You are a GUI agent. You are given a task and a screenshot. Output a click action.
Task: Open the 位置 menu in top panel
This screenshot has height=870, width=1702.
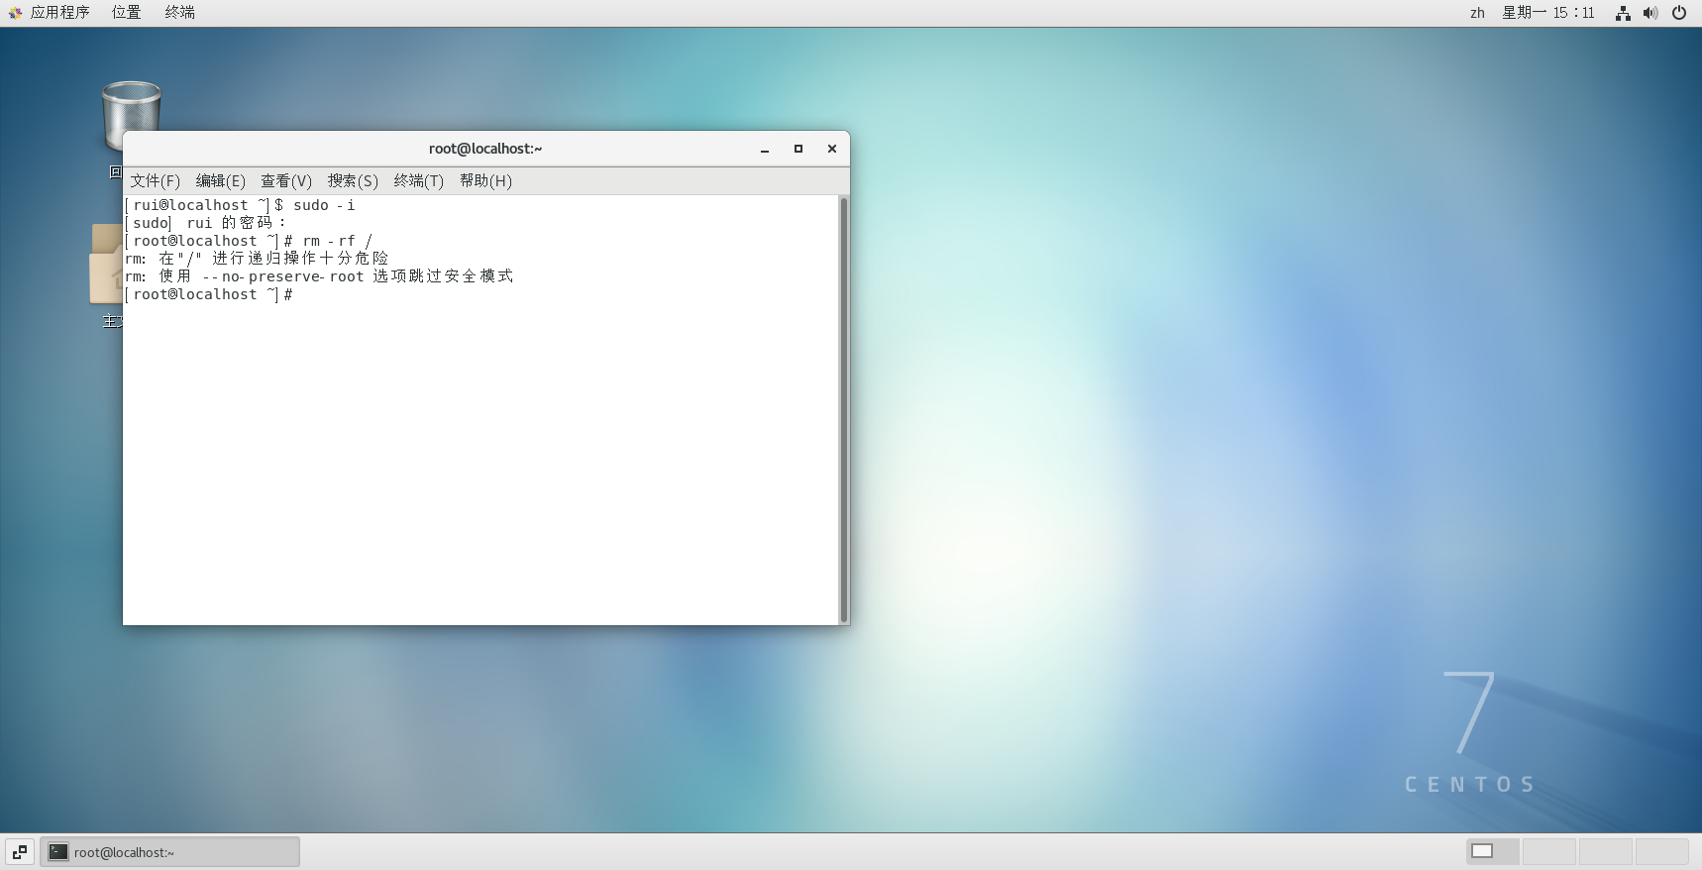[126, 13]
